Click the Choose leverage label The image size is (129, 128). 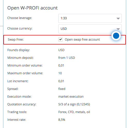pyautogui.click(x=20, y=18)
